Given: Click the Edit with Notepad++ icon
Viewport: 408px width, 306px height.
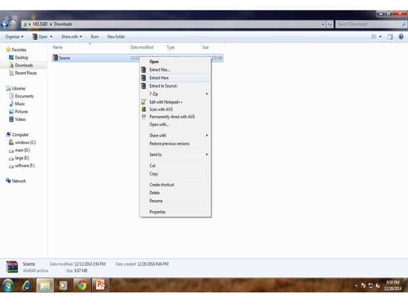Looking at the screenshot, I should click(x=143, y=102).
